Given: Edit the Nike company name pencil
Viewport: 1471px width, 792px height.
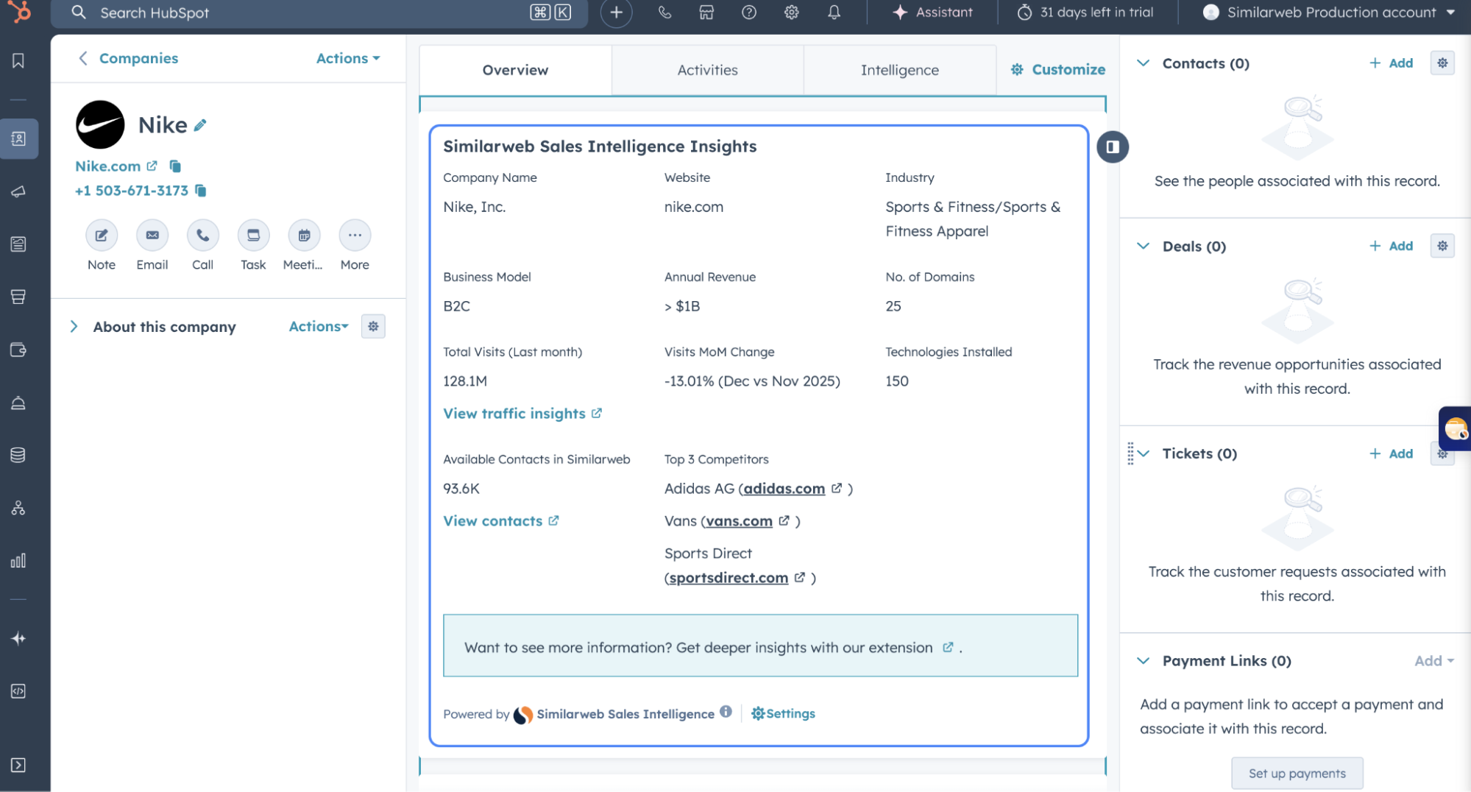Looking at the screenshot, I should [200, 126].
